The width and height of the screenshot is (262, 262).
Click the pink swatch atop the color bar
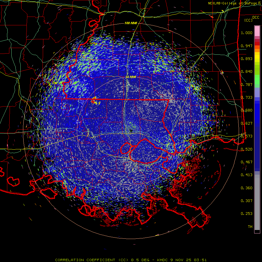click(257, 31)
